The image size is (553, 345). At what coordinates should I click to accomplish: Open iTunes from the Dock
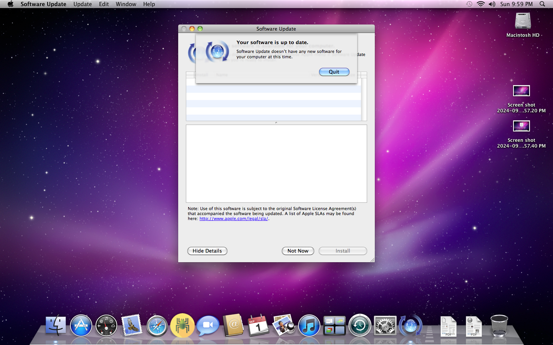click(x=309, y=325)
